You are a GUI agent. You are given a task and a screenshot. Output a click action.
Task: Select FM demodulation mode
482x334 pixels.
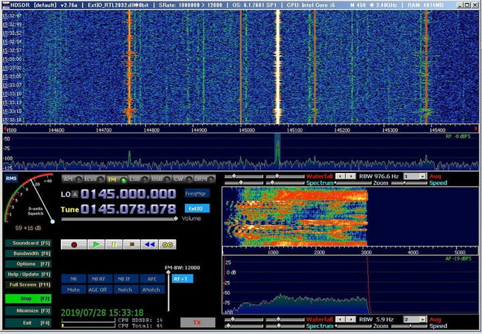coord(116,180)
